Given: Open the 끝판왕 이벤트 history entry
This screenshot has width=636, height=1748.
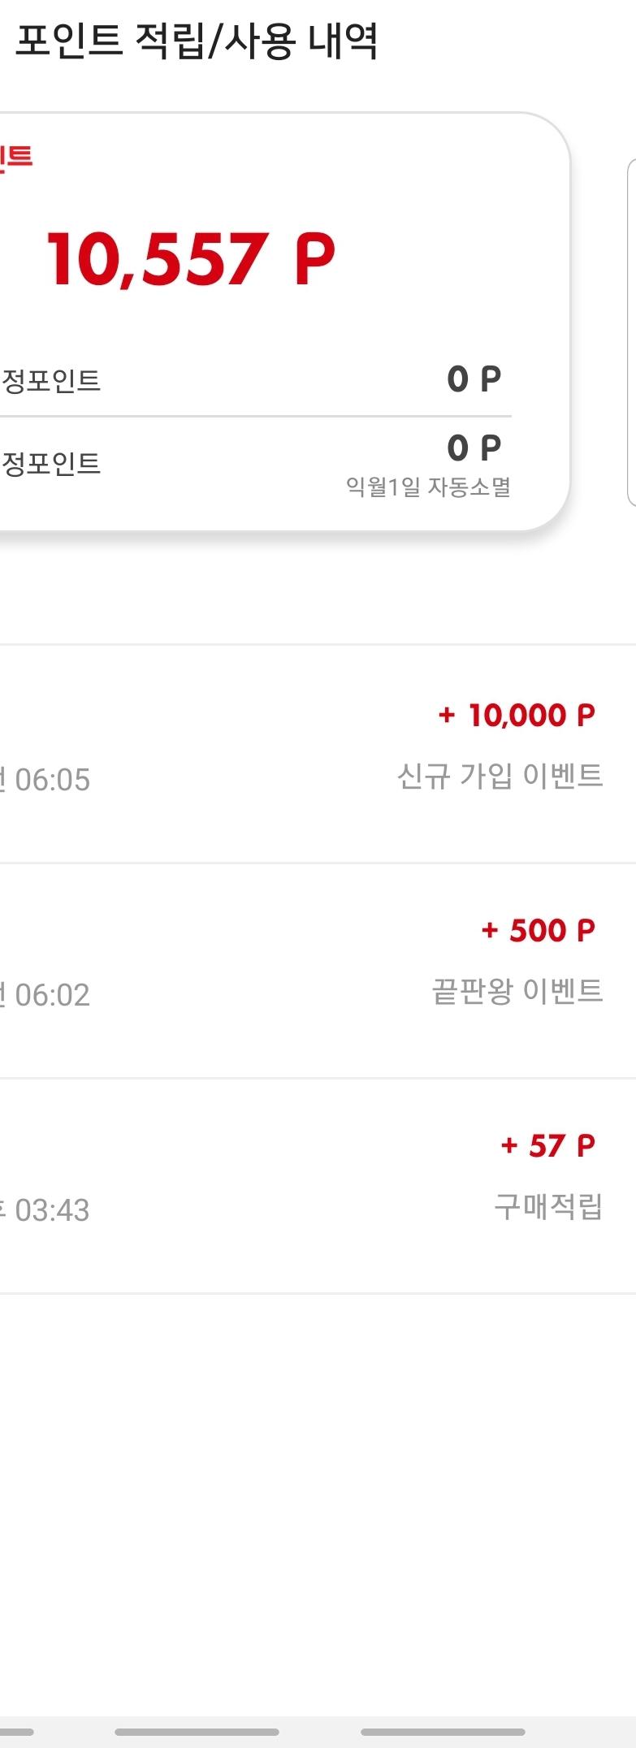Looking at the screenshot, I should pyautogui.click(x=517, y=991).
